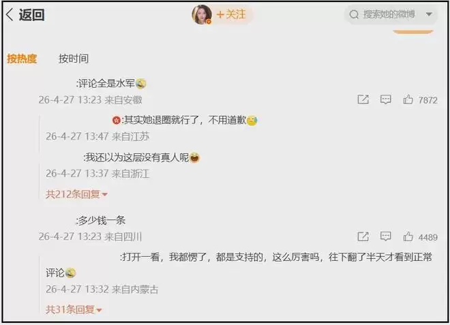Share the comment 多少钱一条

(x=363, y=236)
